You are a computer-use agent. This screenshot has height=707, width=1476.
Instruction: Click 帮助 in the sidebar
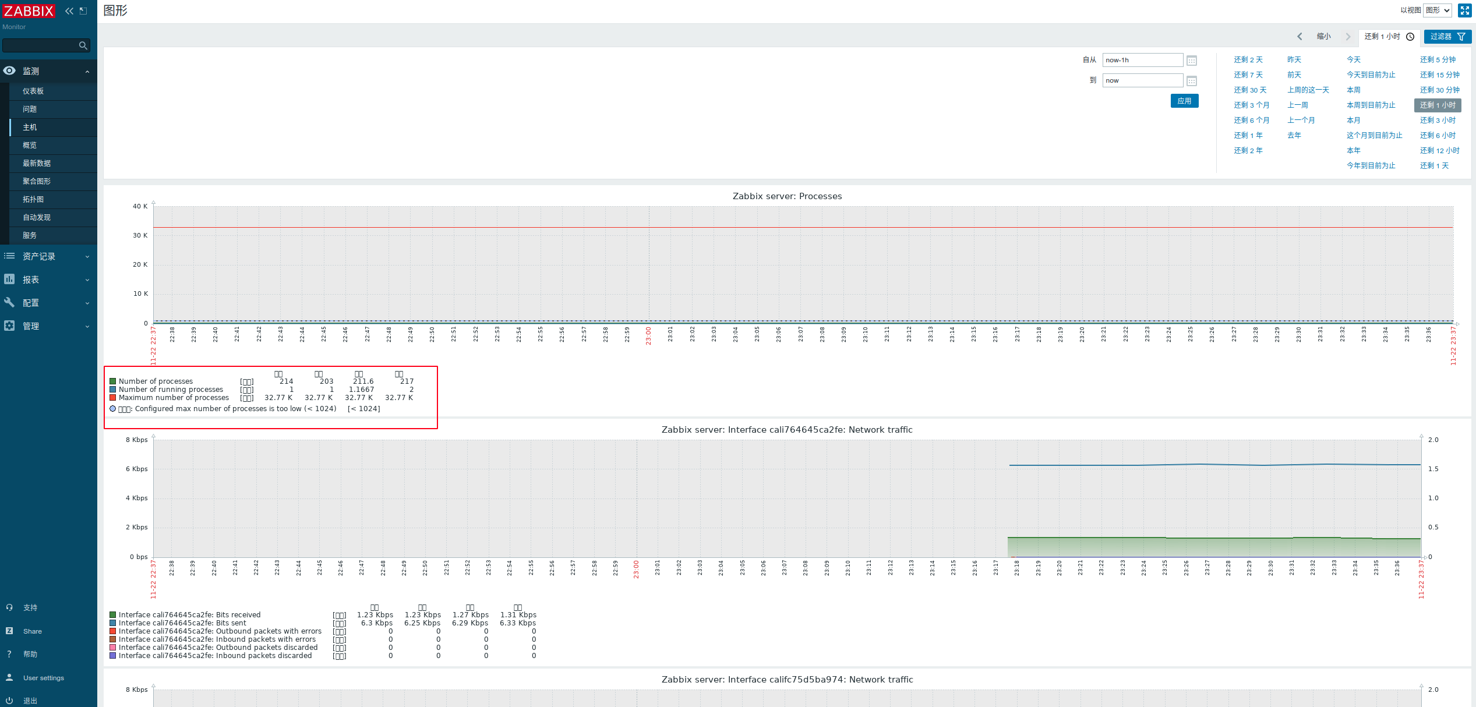pyautogui.click(x=30, y=654)
